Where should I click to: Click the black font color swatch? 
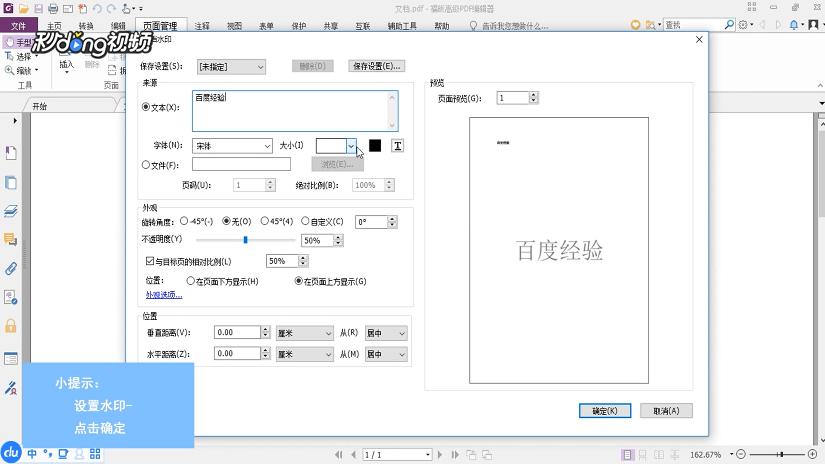(x=375, y=146)
